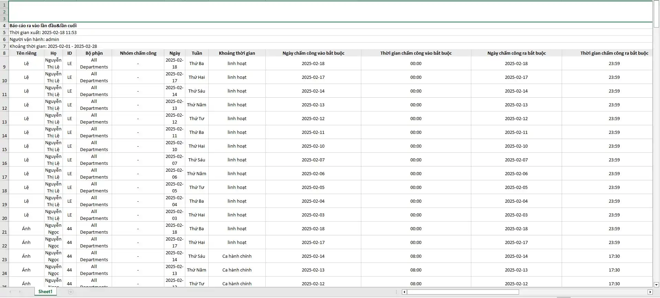Select the report title cell in row 4

click(x=43, y=25)
